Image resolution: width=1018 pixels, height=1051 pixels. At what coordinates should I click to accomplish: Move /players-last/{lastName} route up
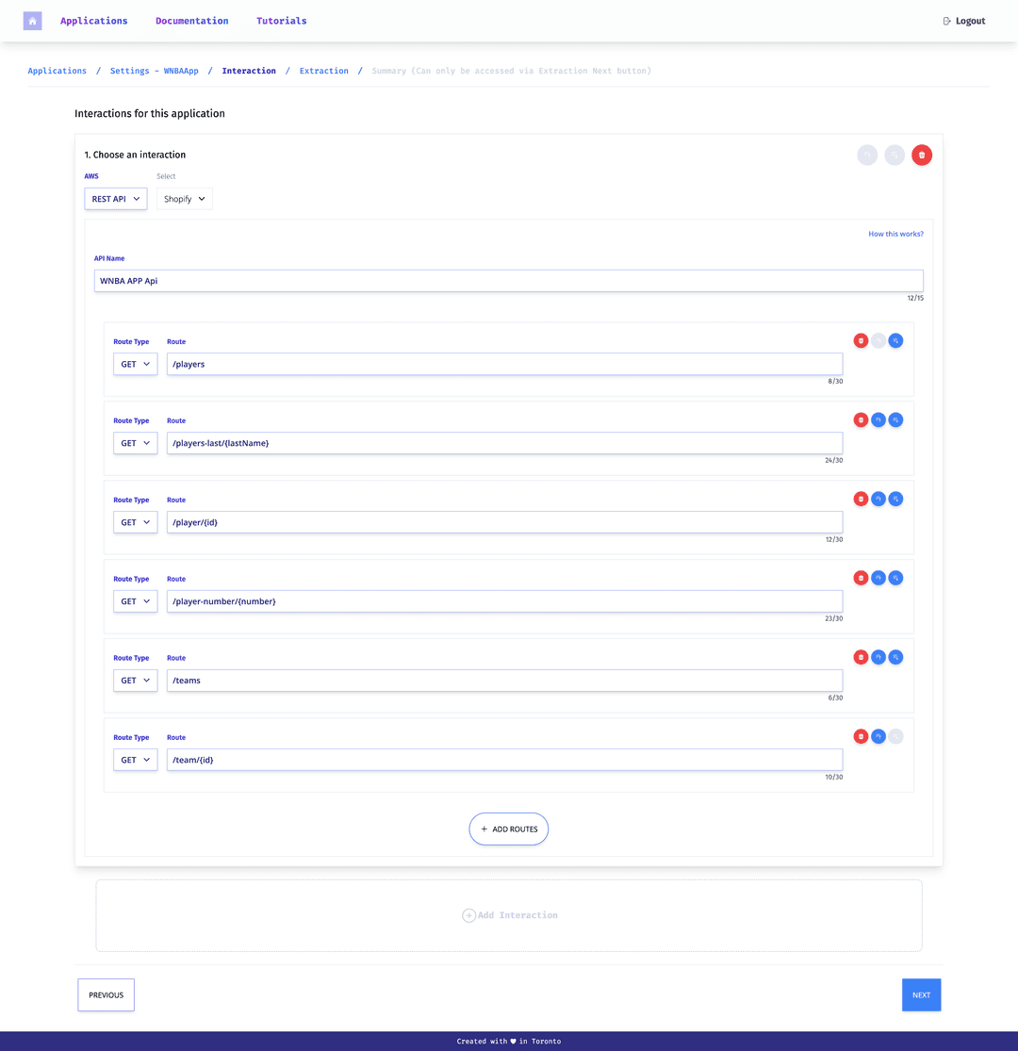878,420
